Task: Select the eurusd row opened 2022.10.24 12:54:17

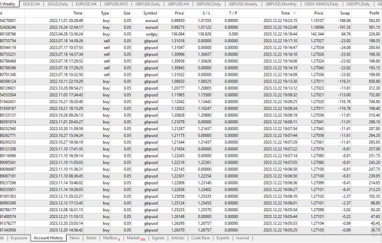Action: [191, 27]
